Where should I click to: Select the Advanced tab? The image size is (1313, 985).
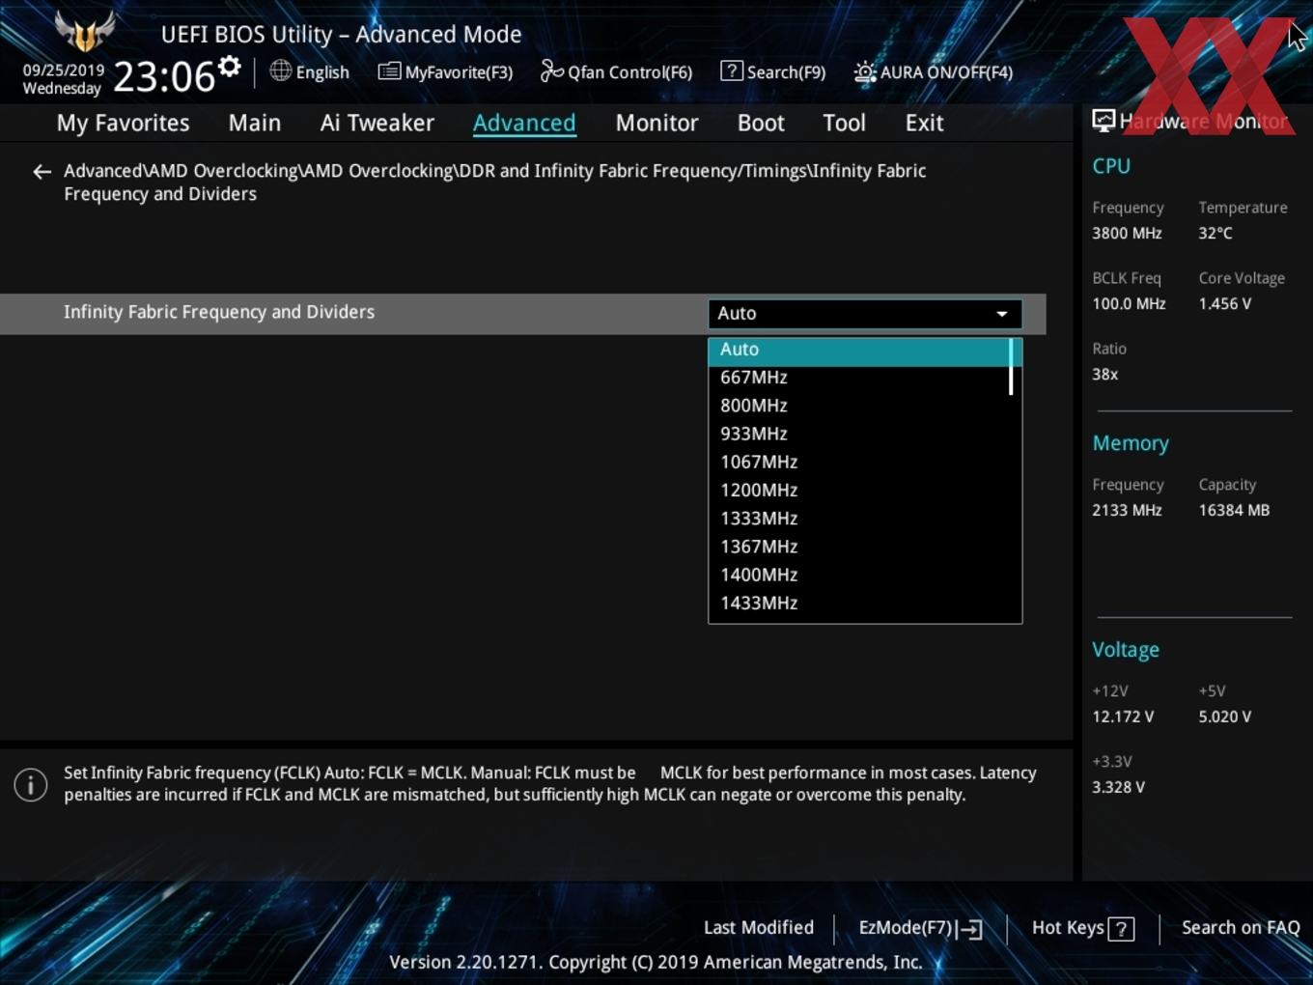point(524,124)
